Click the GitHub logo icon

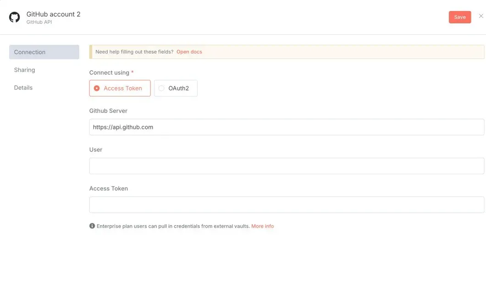point(14,17)
